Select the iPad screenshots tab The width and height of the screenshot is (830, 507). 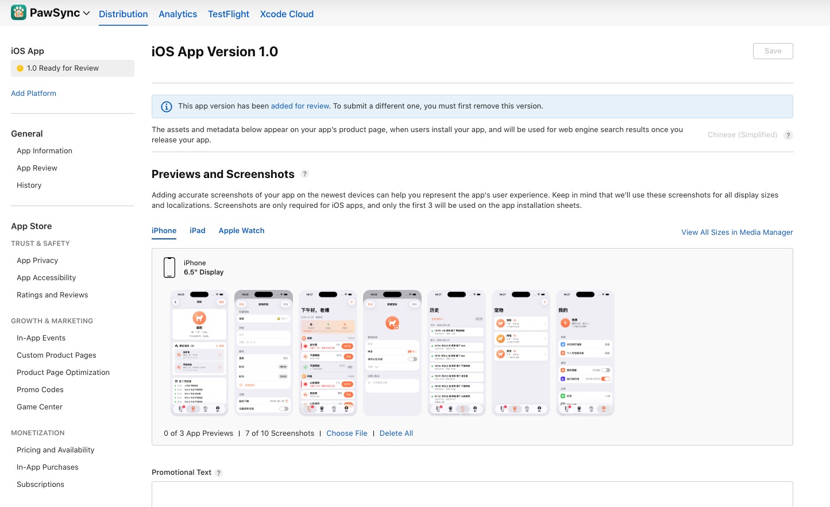198,231
